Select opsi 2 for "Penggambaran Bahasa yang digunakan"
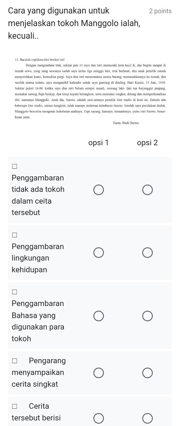 148,316
